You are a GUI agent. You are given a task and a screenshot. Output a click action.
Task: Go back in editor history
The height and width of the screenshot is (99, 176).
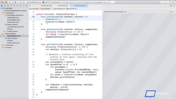coord(33,5)
